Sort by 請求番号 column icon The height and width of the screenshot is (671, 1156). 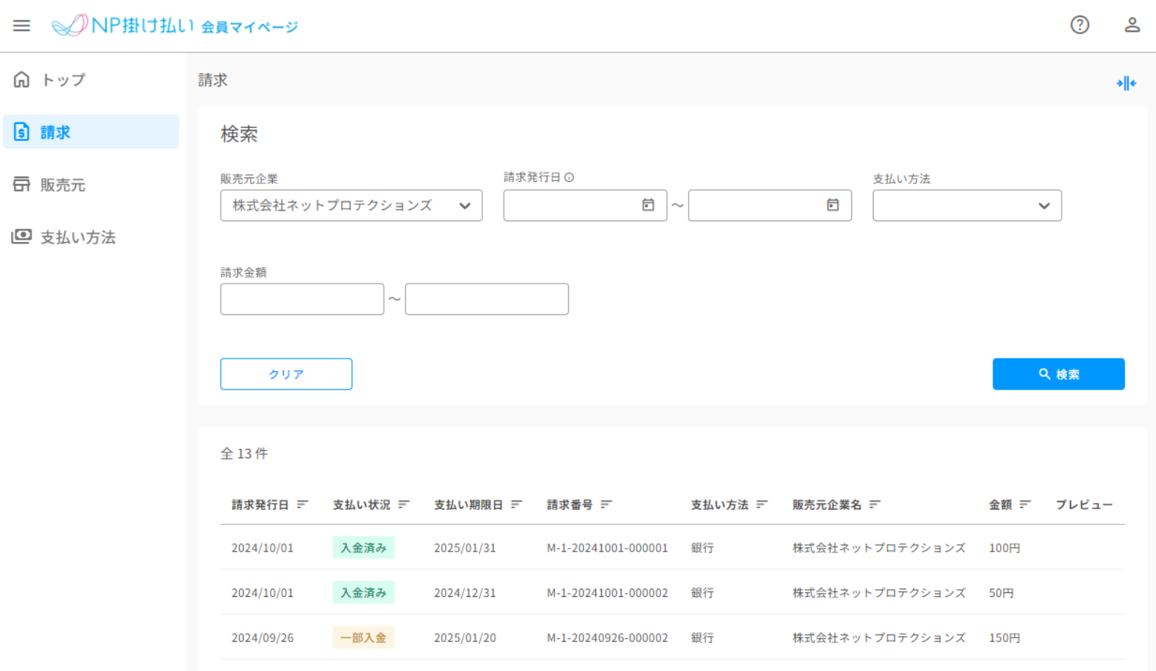pos(606,505)
